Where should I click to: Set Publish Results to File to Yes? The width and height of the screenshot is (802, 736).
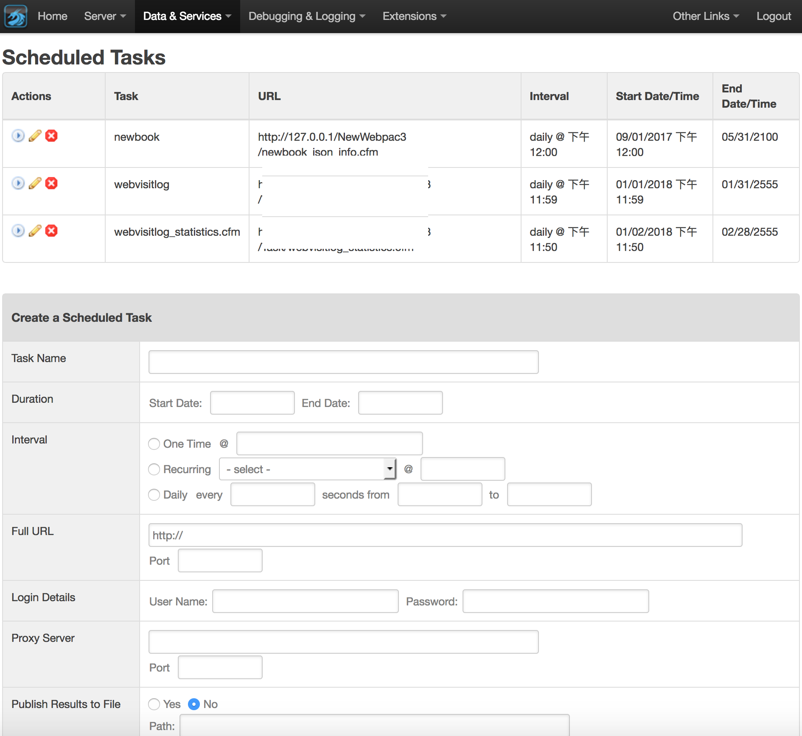154,704
